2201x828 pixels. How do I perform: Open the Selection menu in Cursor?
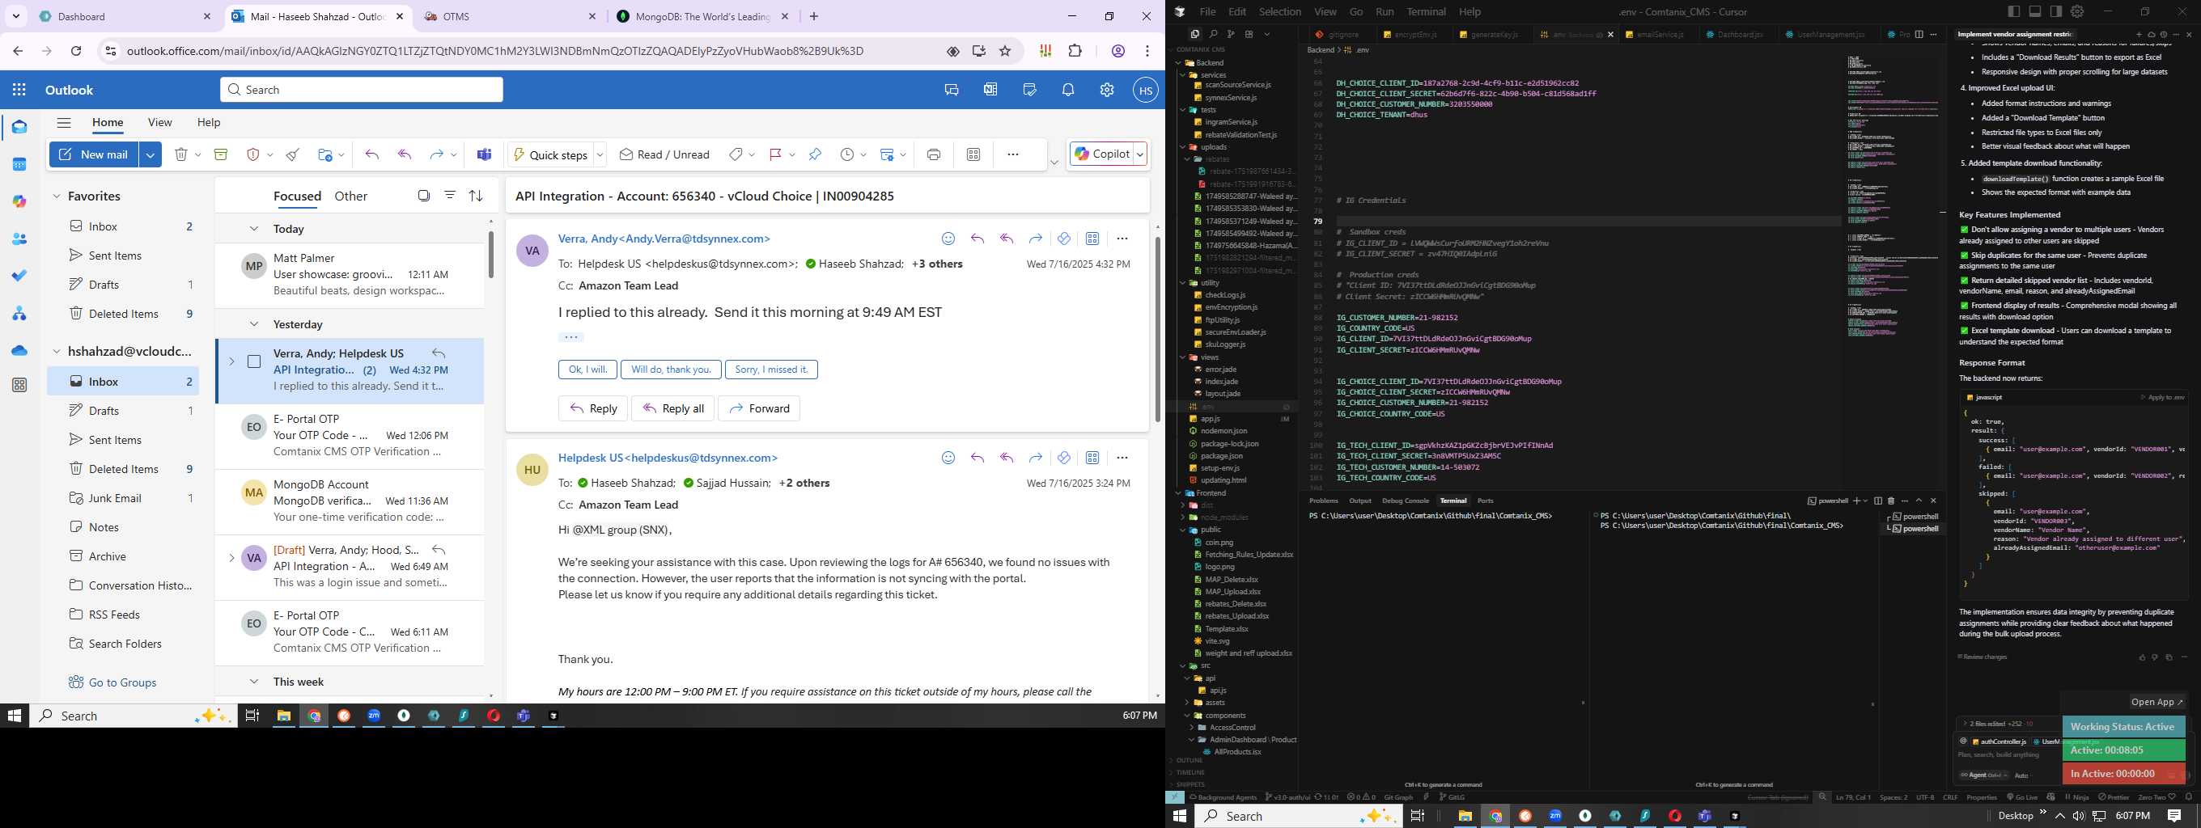click(1280, 11)
